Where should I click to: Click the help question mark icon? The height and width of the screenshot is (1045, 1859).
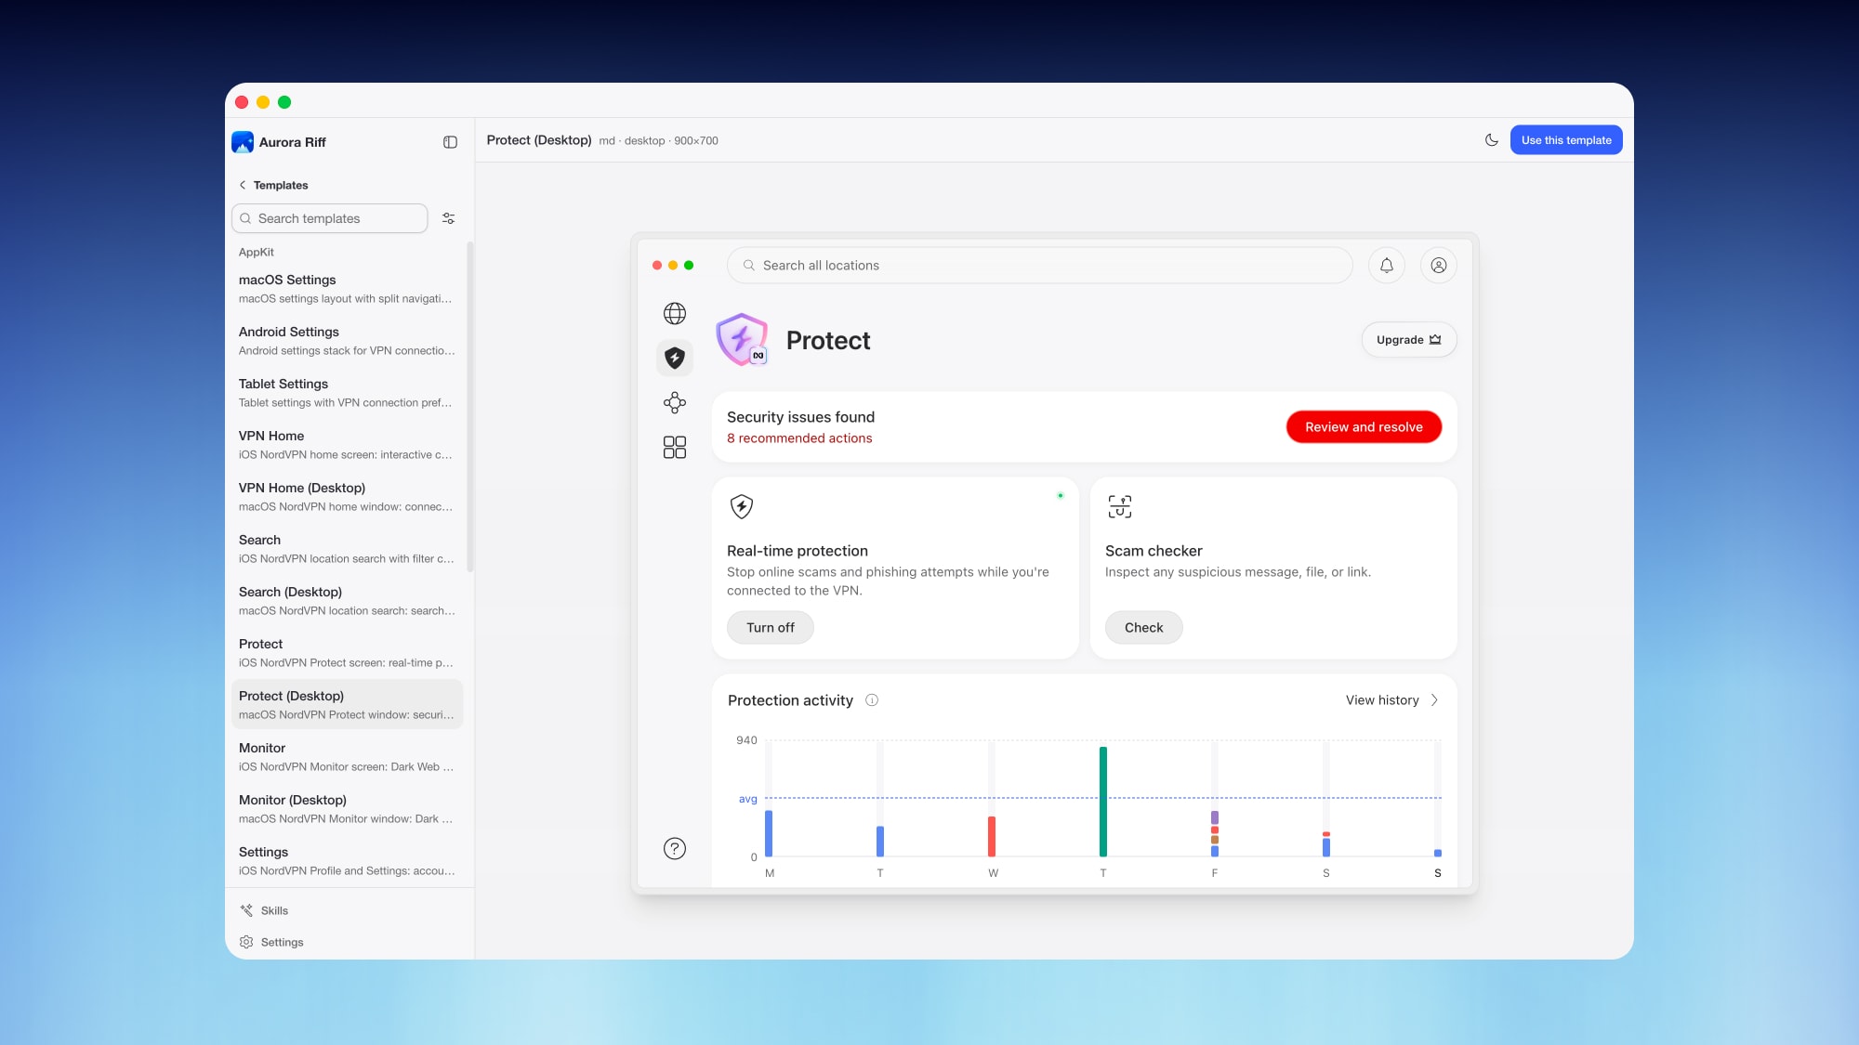click(675, 848)
